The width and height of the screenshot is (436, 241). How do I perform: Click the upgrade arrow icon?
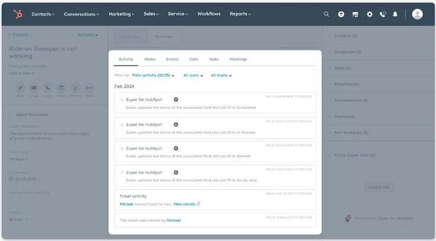click(341, 14)
